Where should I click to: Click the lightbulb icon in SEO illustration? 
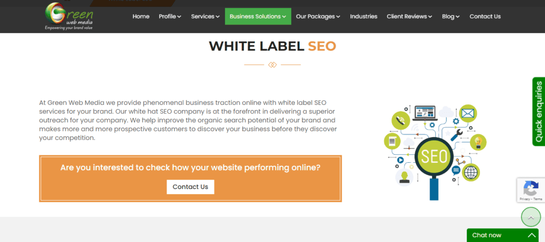478,142
